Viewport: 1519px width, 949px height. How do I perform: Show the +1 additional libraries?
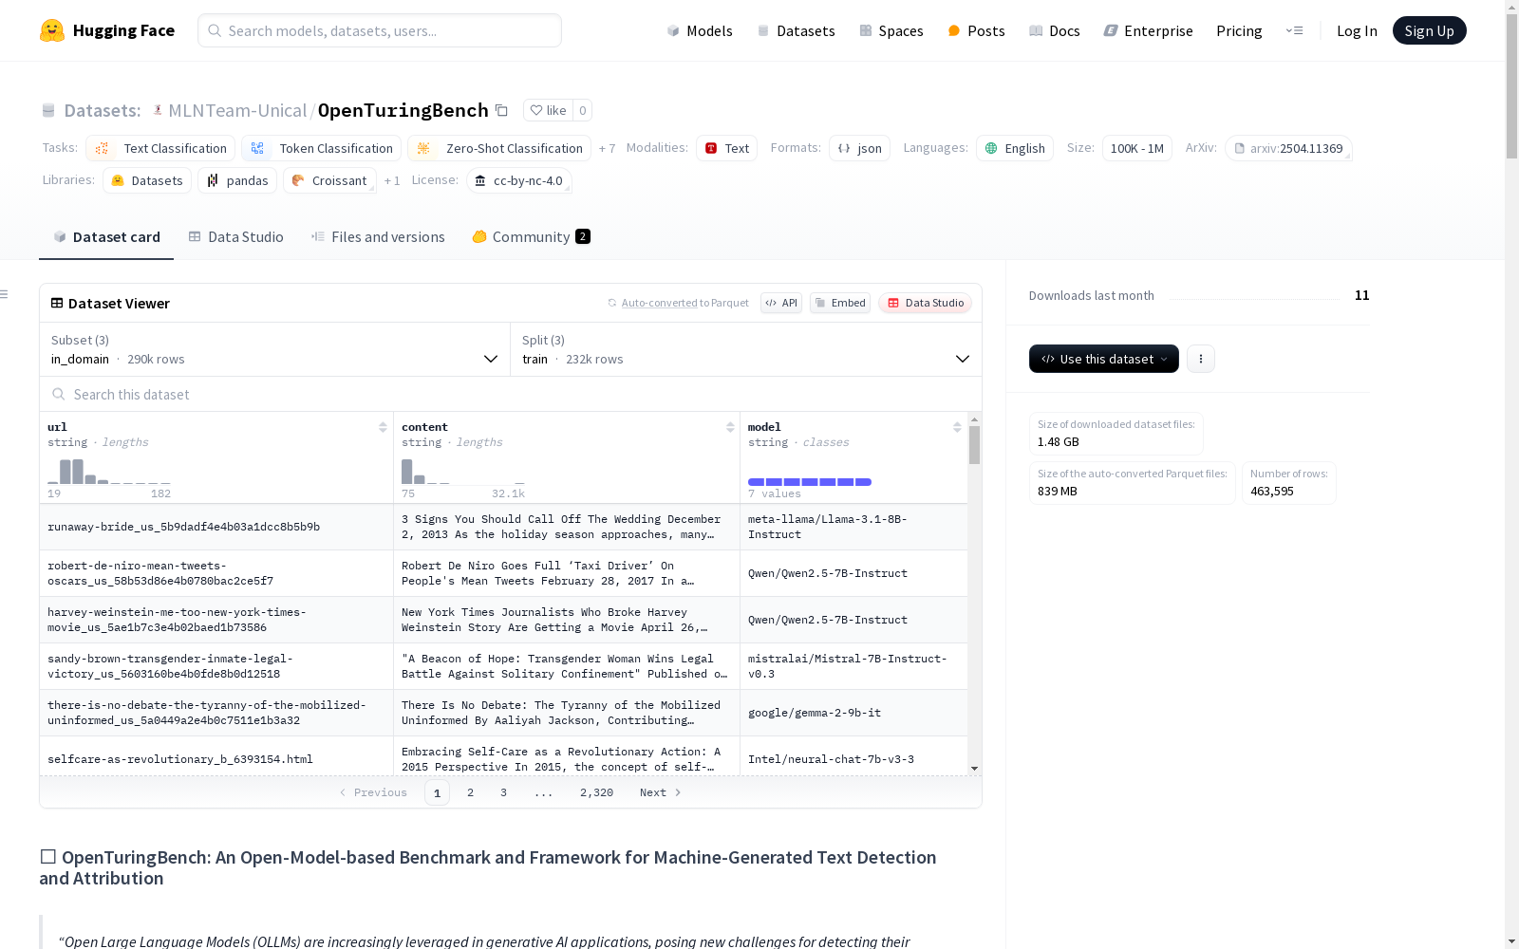[x=392, y=180]
